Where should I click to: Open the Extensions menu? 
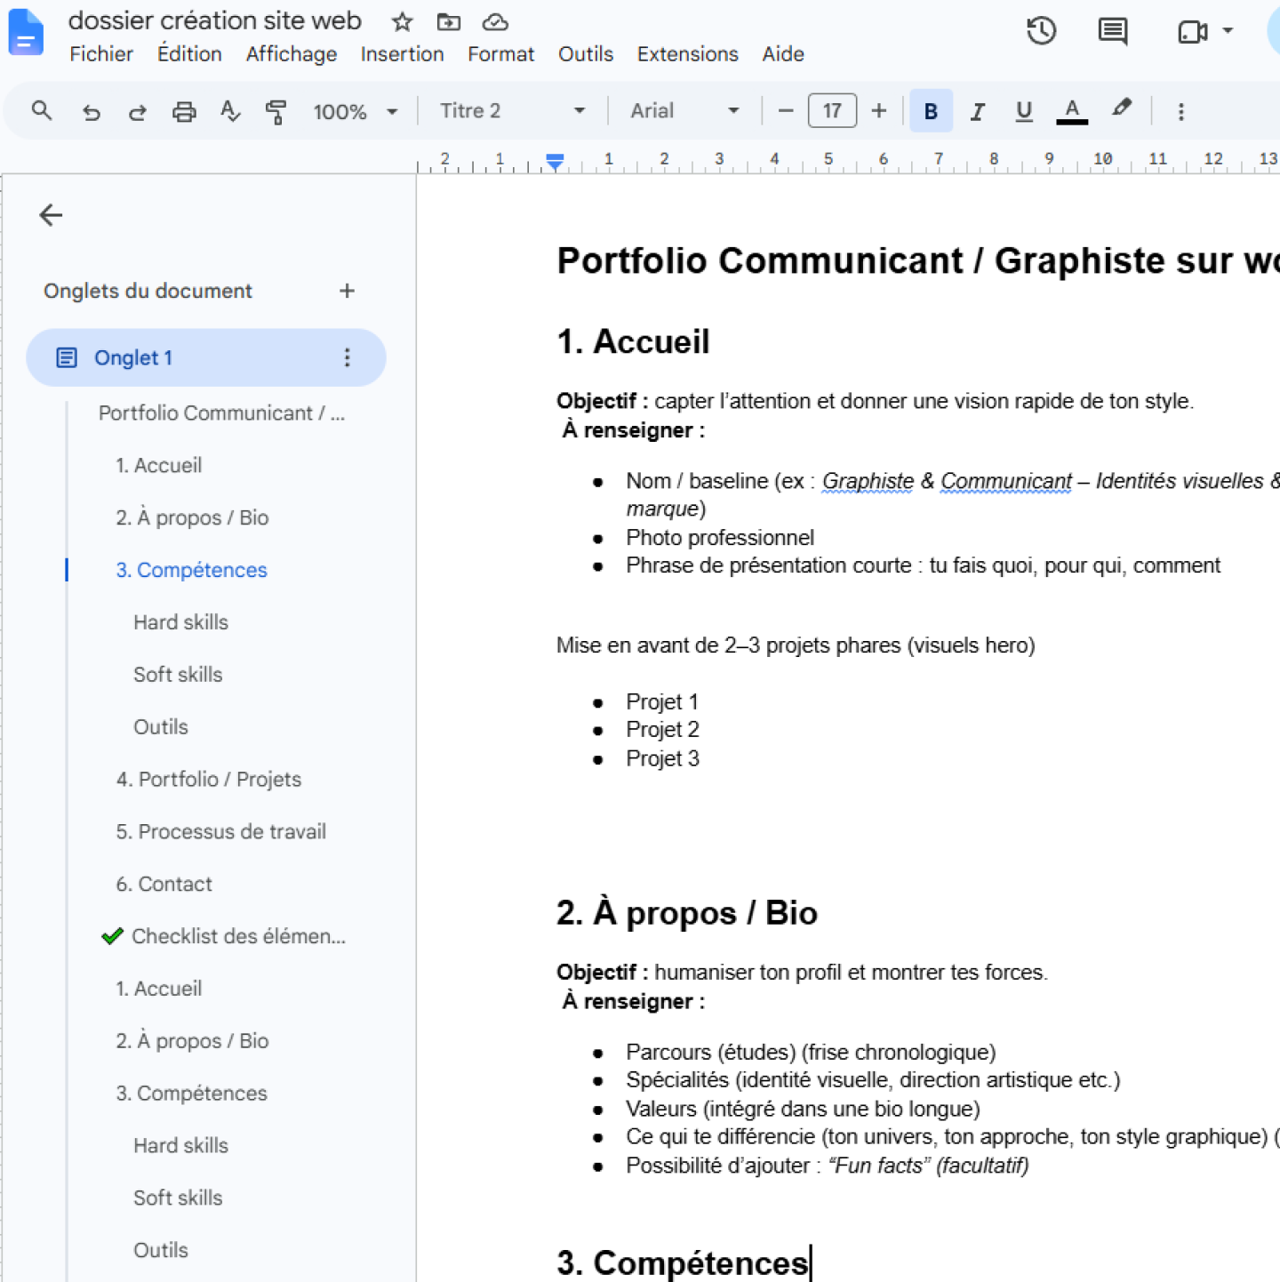click(687, 54)
